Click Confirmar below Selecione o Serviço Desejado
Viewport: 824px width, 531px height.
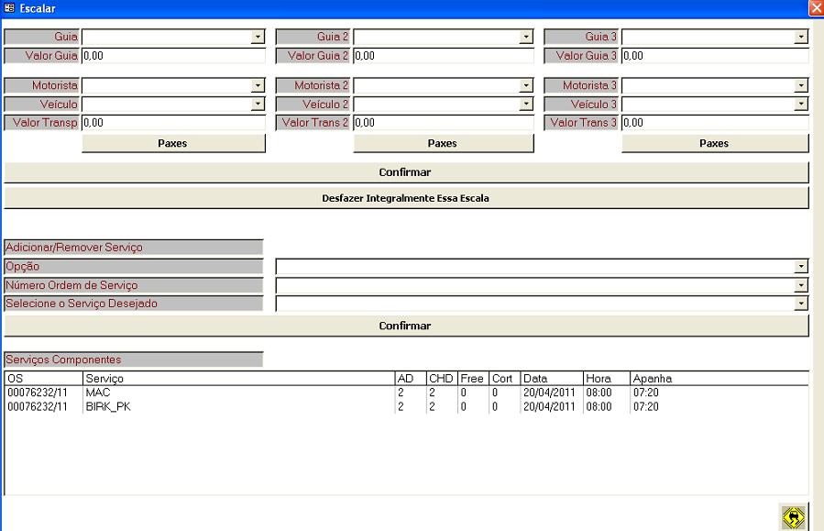[x=405, y=326]
